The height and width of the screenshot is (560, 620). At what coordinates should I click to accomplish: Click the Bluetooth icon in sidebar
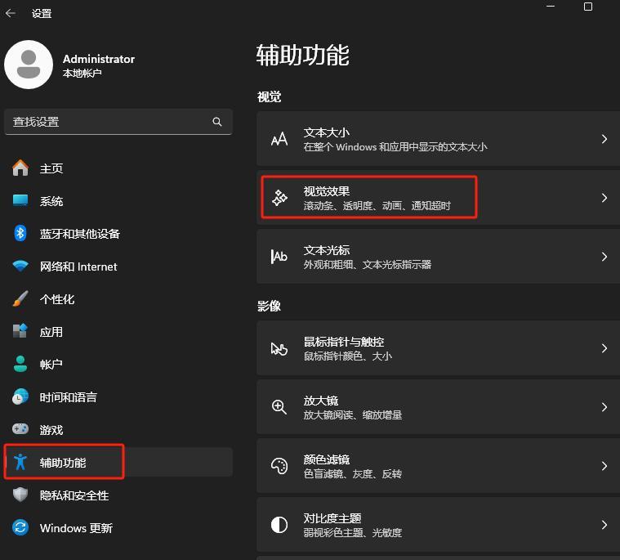point(21,234)
